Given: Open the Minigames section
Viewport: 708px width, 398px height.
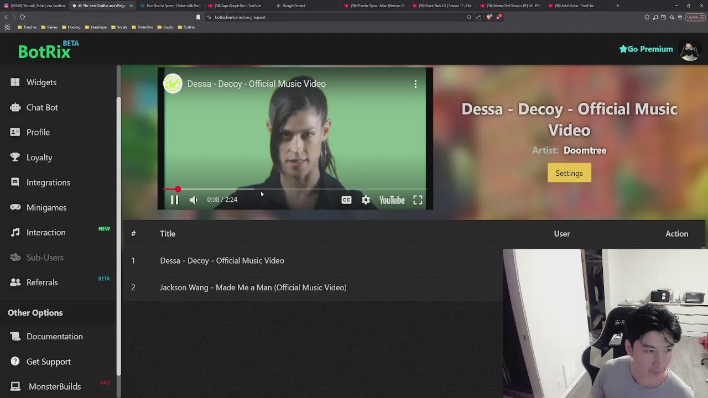Looking at the screenshot, I should 38,207.
